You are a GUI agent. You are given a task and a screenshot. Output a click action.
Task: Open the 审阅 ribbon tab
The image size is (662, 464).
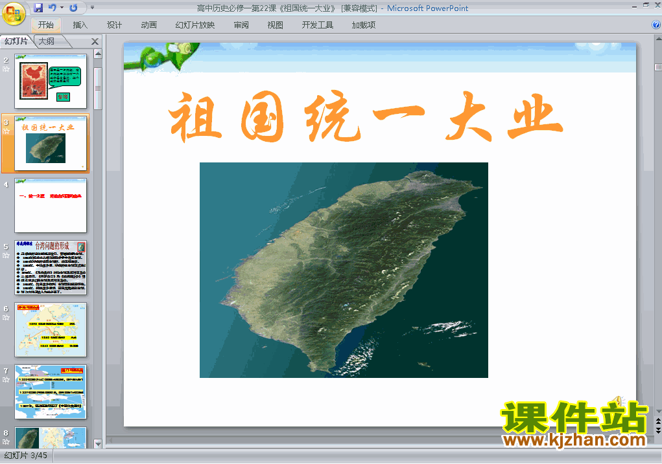[x=241, y=25]
